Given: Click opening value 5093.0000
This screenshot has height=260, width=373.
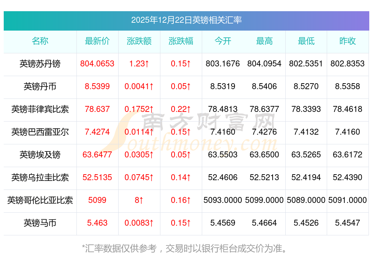Looking at the screenshot, I should coord(223,200).
